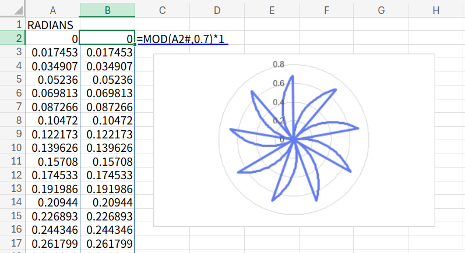The height and width of the screenshot is (253, 465).
Task: Click the column C header
Action: click(162, 10)
